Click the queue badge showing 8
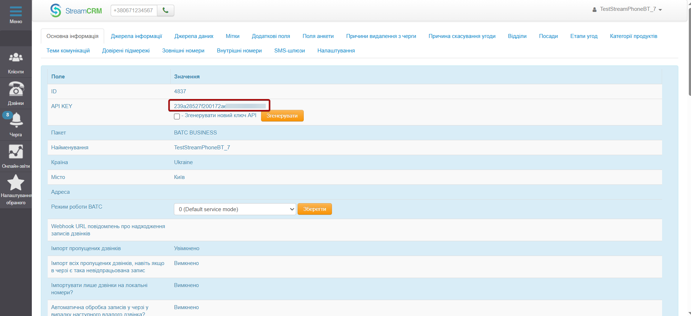 tap(8, 115)
